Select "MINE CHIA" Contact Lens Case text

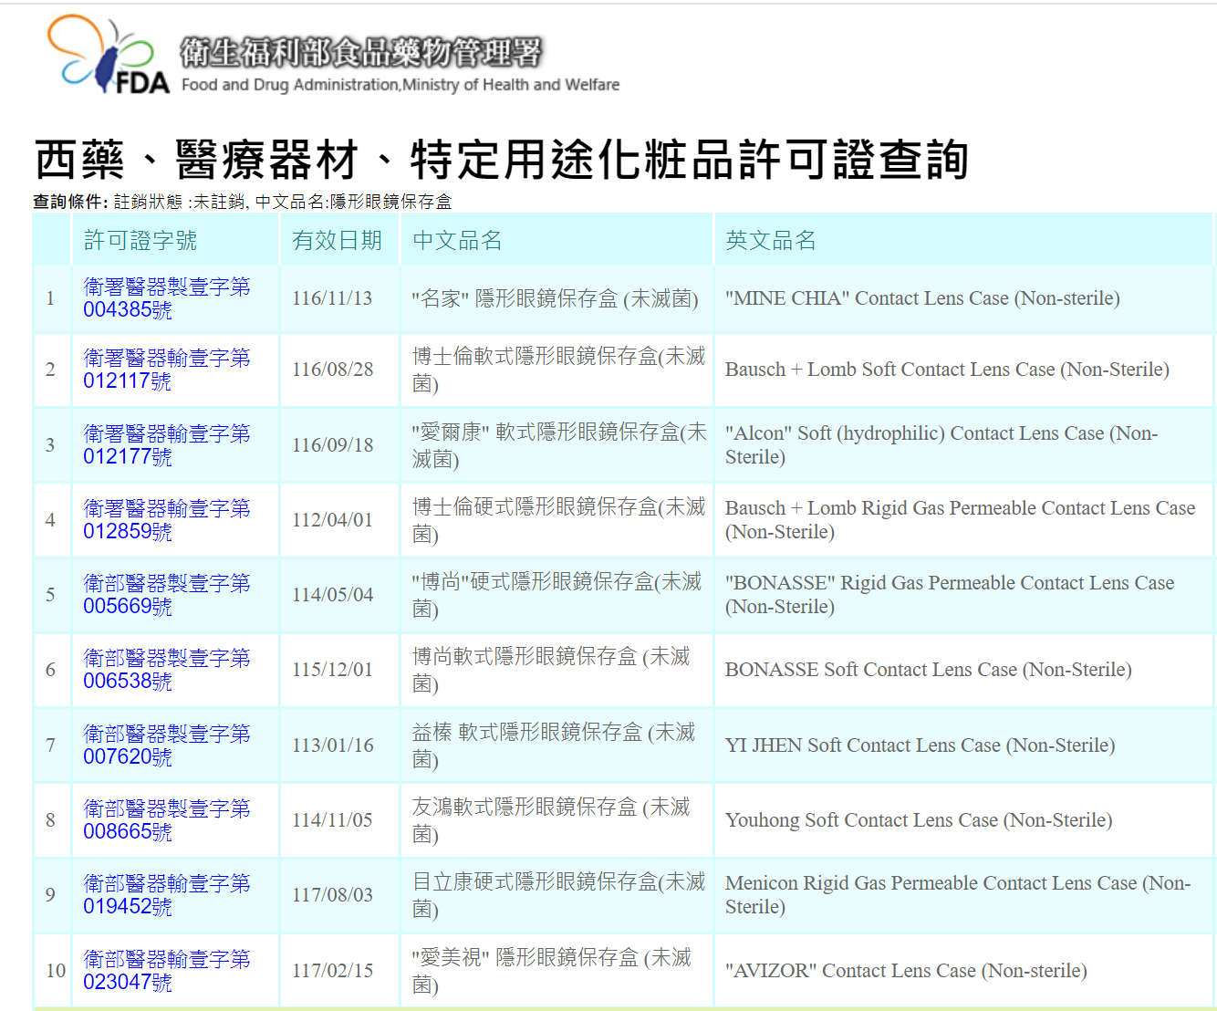point(922,298)
